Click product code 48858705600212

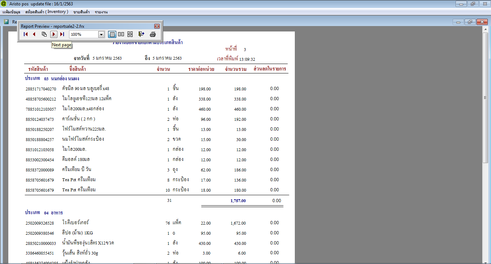click(x=41, y=99)
